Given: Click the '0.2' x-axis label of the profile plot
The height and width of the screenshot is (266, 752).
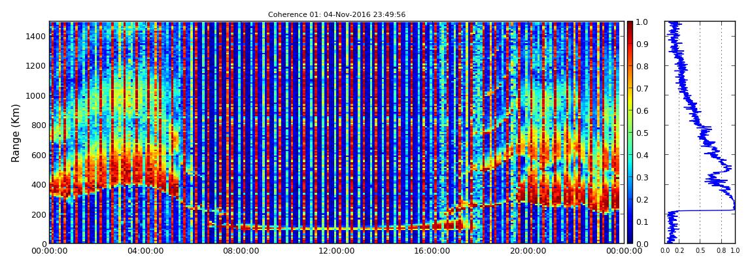Looking at the screenshot, I should tap(679, 251).
